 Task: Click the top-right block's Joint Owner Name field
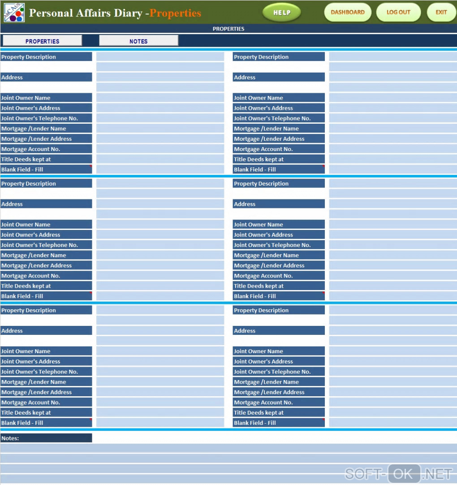click(x=393, y=97)
